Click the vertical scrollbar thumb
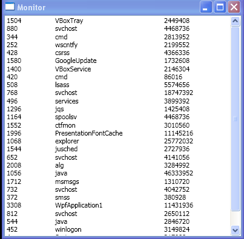This screenshot has height=239, width=244. coord(236,119)
